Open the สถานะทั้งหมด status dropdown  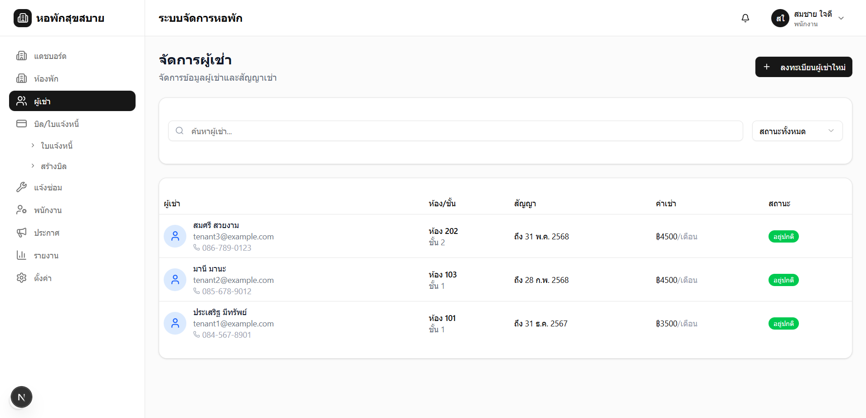[x=797, y=131]
